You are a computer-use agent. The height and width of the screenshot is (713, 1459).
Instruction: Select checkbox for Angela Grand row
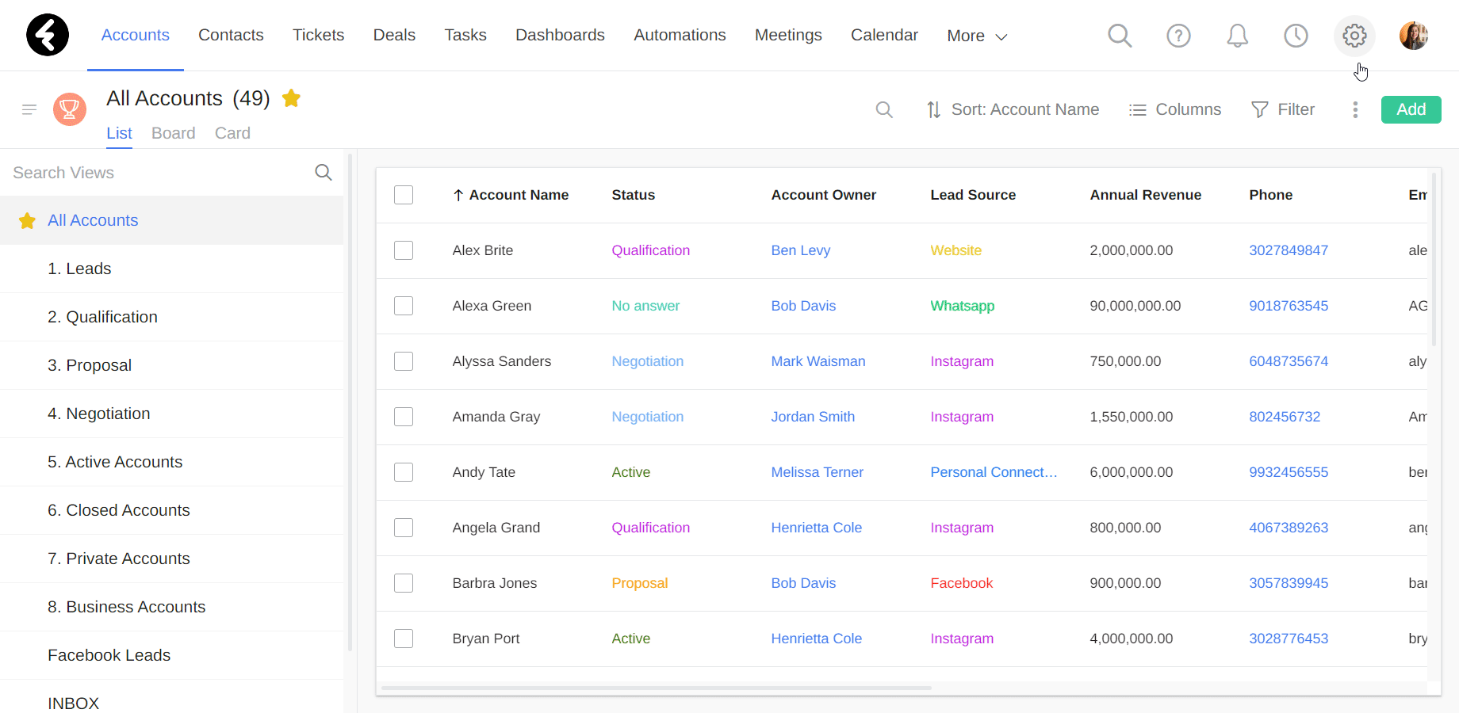[x=404, y=528]
